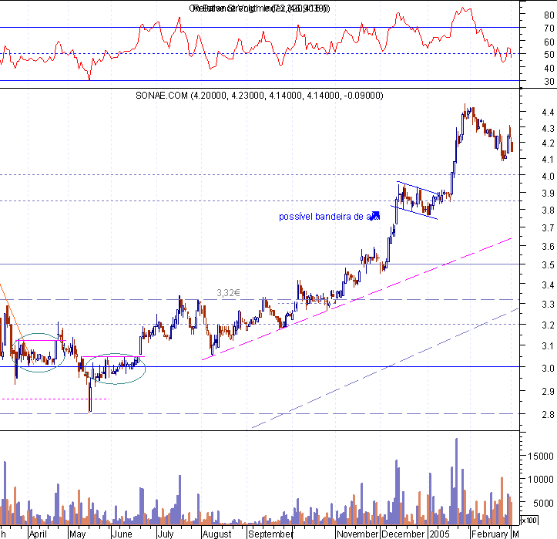Click the x100 volume multiplier box
The height and width of the screenshot is (539, 557).
[x=529, y=520]
